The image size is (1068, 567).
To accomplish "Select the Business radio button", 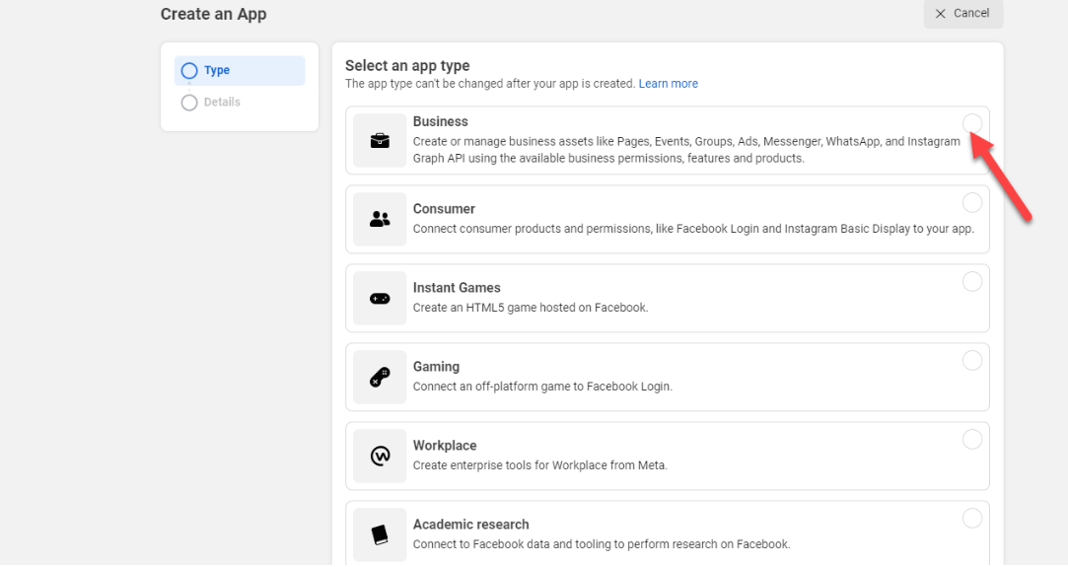I will (x=972, y=123).
